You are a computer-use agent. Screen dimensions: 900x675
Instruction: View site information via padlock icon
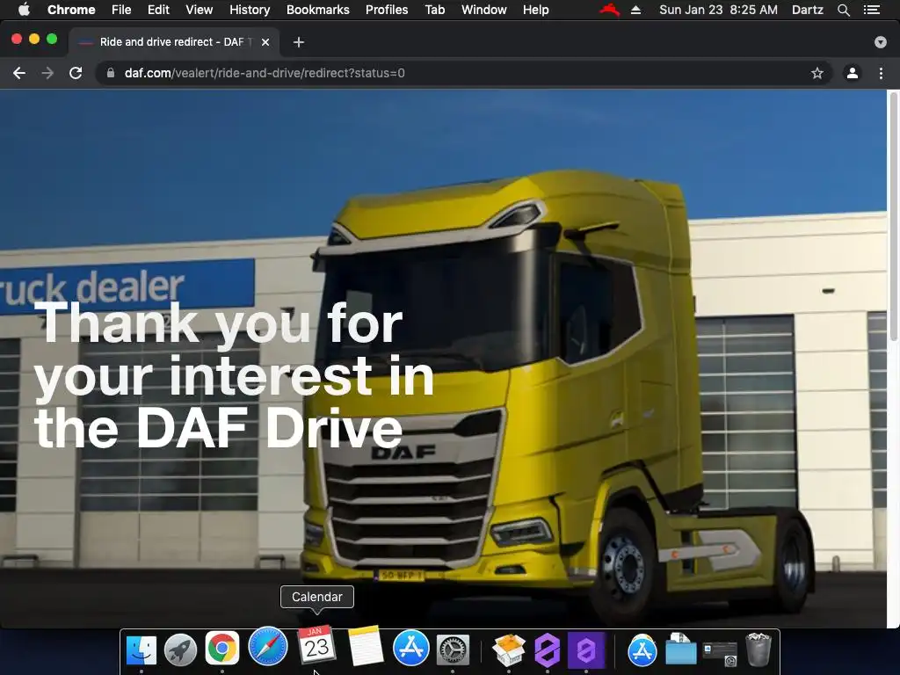[111, 73]
